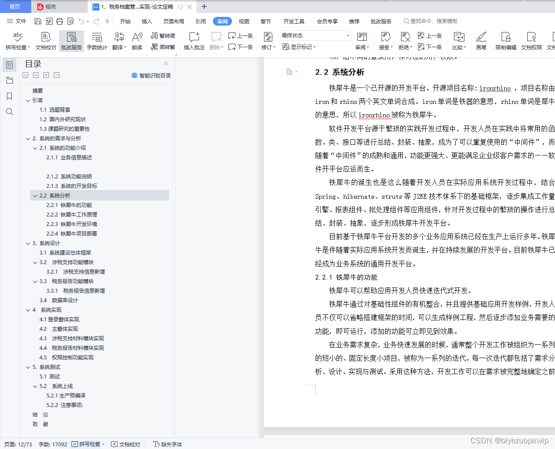This screenshot has width=555, height=449.
Task: Collapse the 引言 tree node
Action: click(28, 100)
